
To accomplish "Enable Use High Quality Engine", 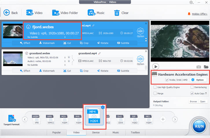I will [x=155, y=87].
